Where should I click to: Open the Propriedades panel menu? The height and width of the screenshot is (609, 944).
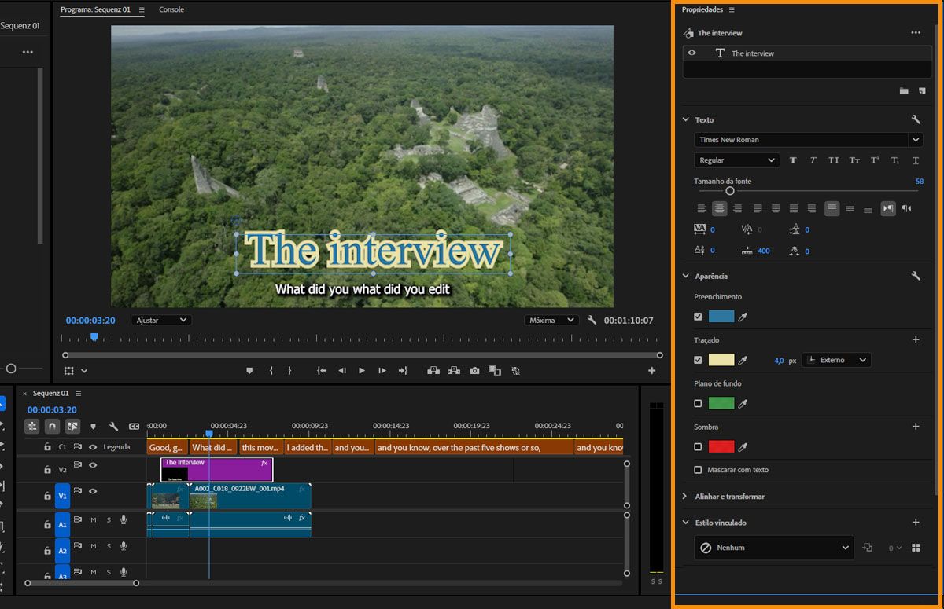tap(732, 10)
